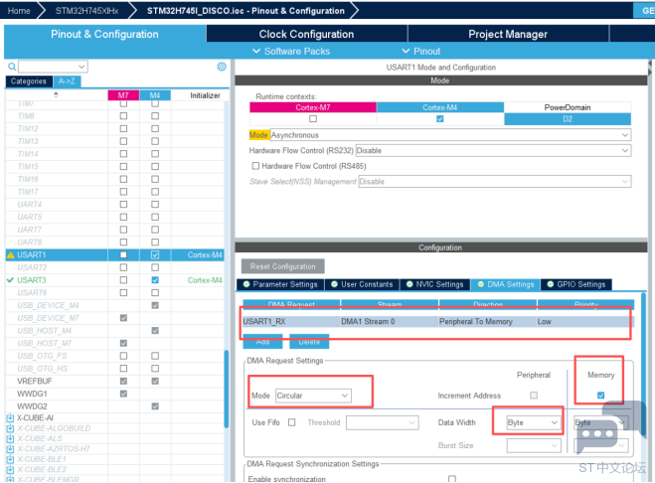The width and height of the screenshot is (655, 483).
Task: Toggle the Use Fifo checkbox
Action: pyautogui.click(x=291, y=422)
